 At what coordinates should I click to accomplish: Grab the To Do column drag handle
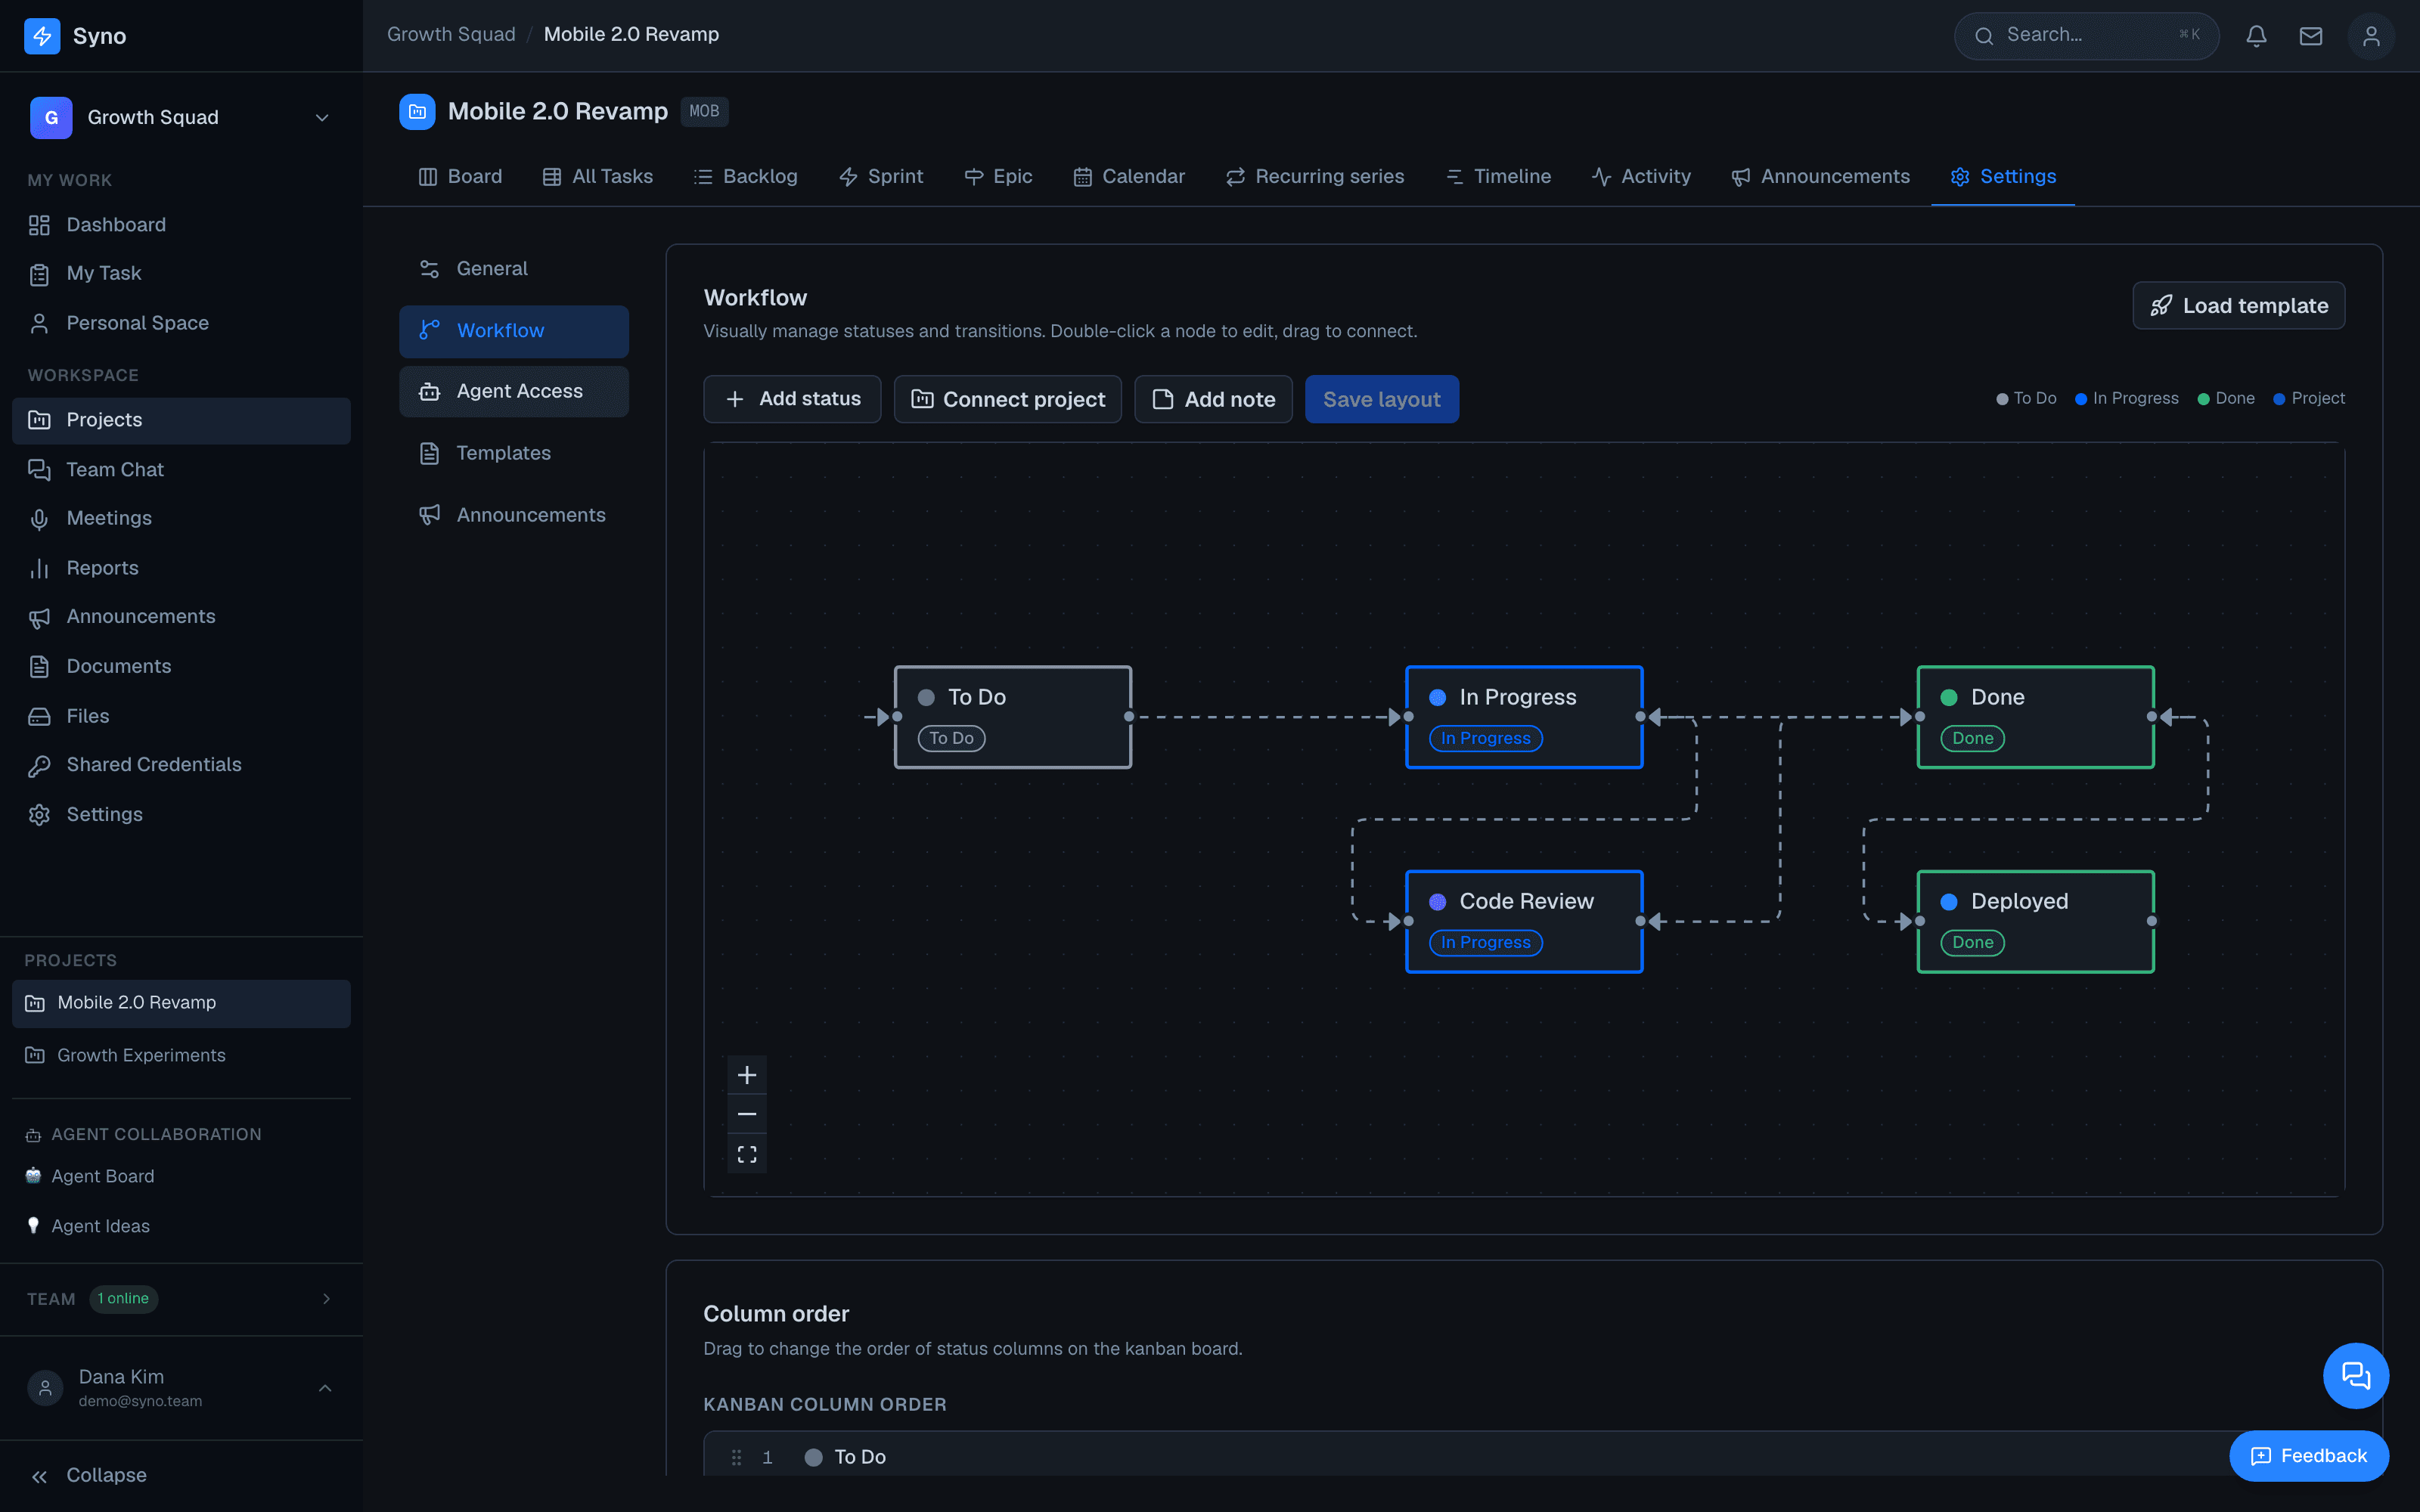[736, 1457]
